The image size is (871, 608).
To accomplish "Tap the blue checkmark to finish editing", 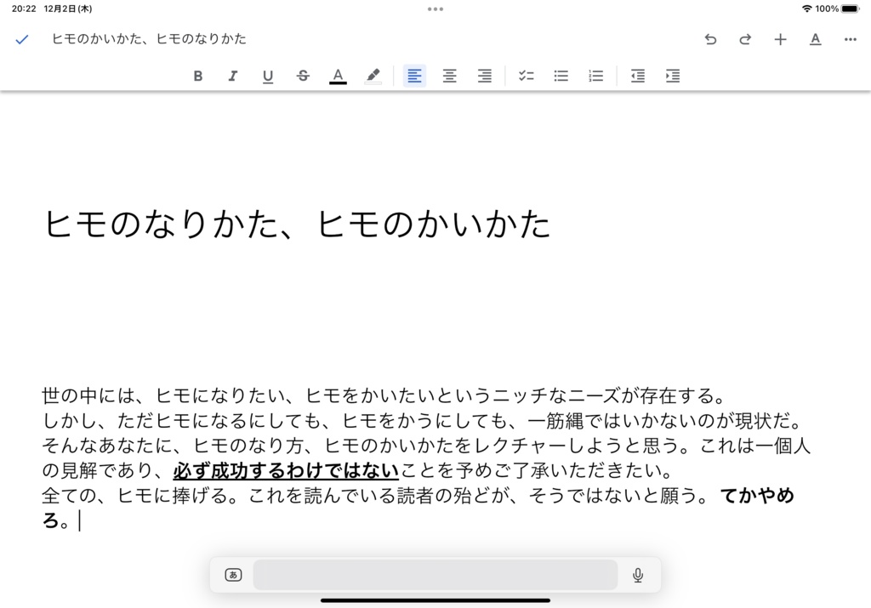I will (x=21, y=39).
